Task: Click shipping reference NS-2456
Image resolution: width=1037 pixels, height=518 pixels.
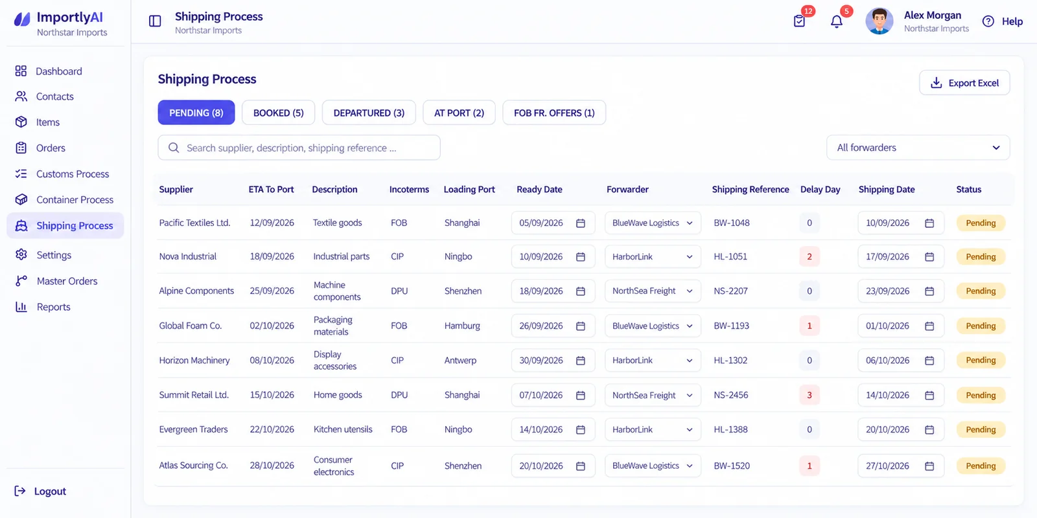Action: coord(731,395)
